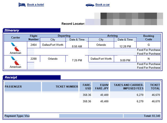
Task: Select booking code G cell
Action: tap(149, 45)
